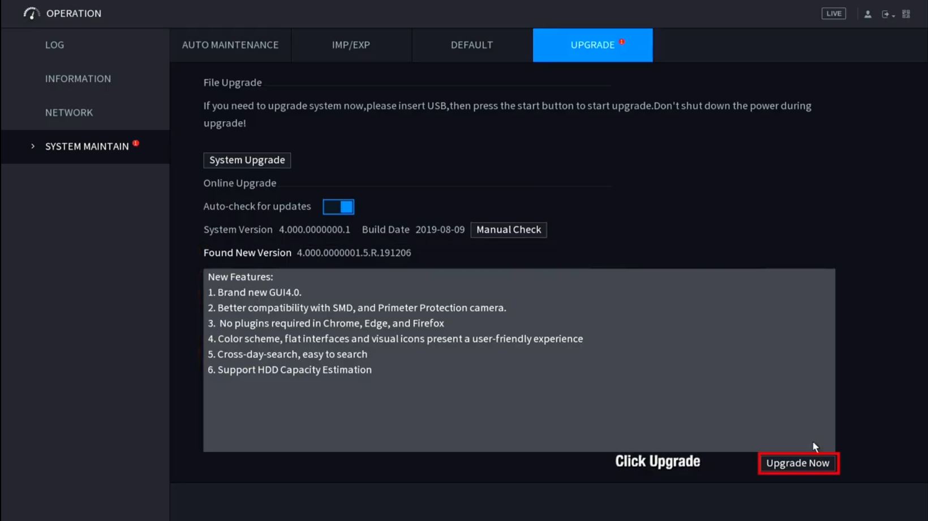Open the Auto Maintenance tab
Image resolution: width=928 pixels, height=521 pixels.
click(x=230, y=45)
